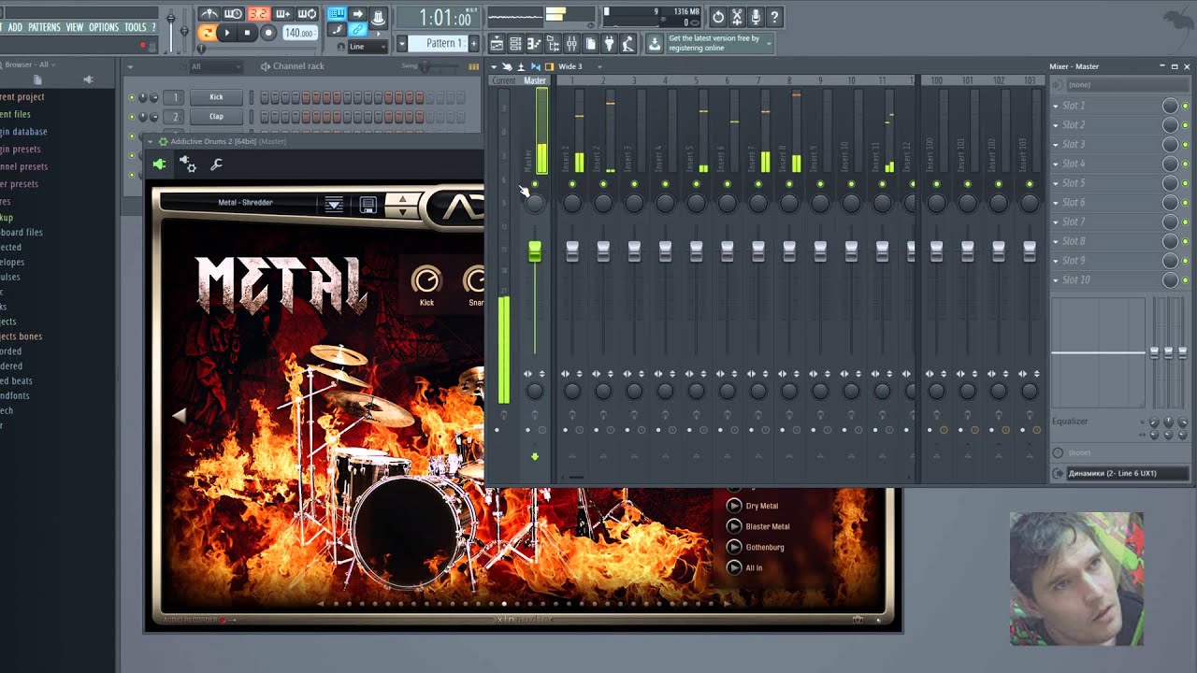Screen dimensions: 1197x673
Task: Toggle typing keyboard to piano icon
Action: 337,14
